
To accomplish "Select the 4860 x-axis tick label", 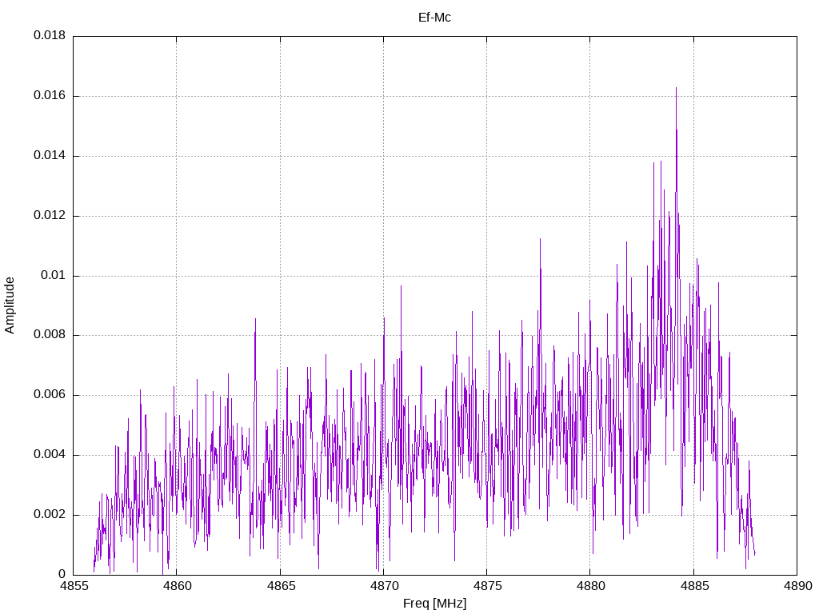I will pos(177,586).
